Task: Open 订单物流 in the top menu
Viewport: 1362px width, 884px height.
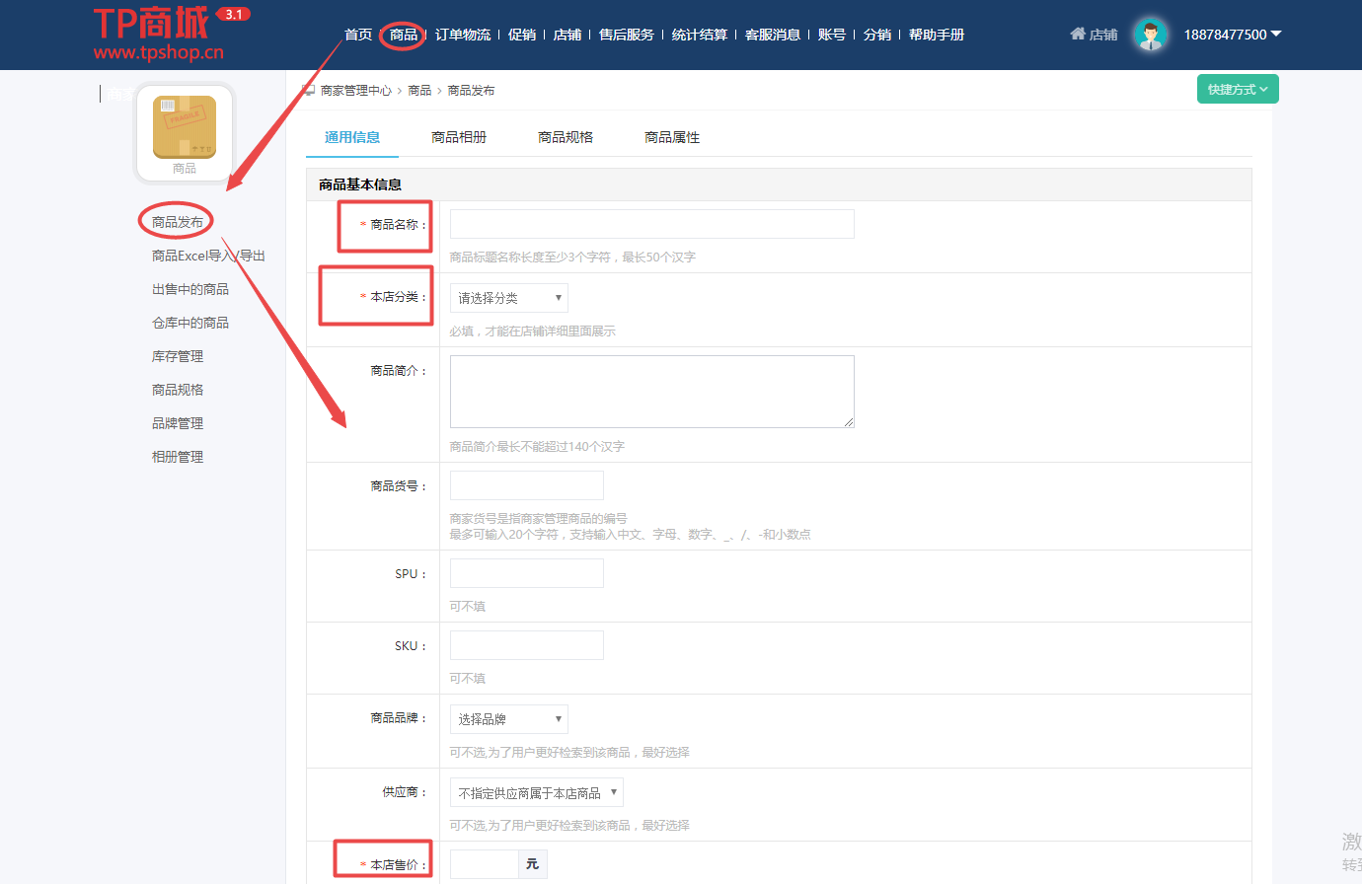Action: point(463,35)
